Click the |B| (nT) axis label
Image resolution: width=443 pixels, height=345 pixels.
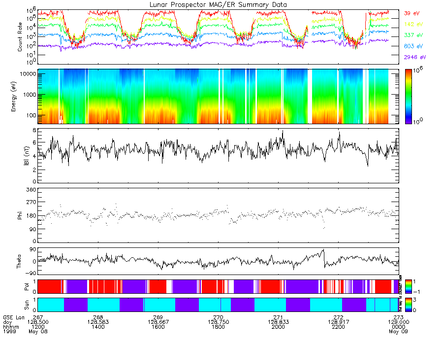26,156
